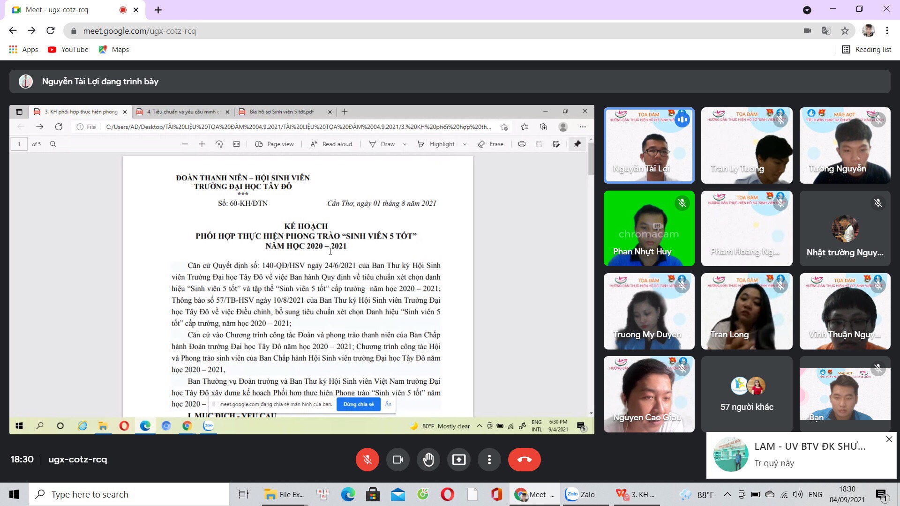This screenshot has height=506, width=900.
Task: Open the Reading list
Action: (x=866, y=50)
